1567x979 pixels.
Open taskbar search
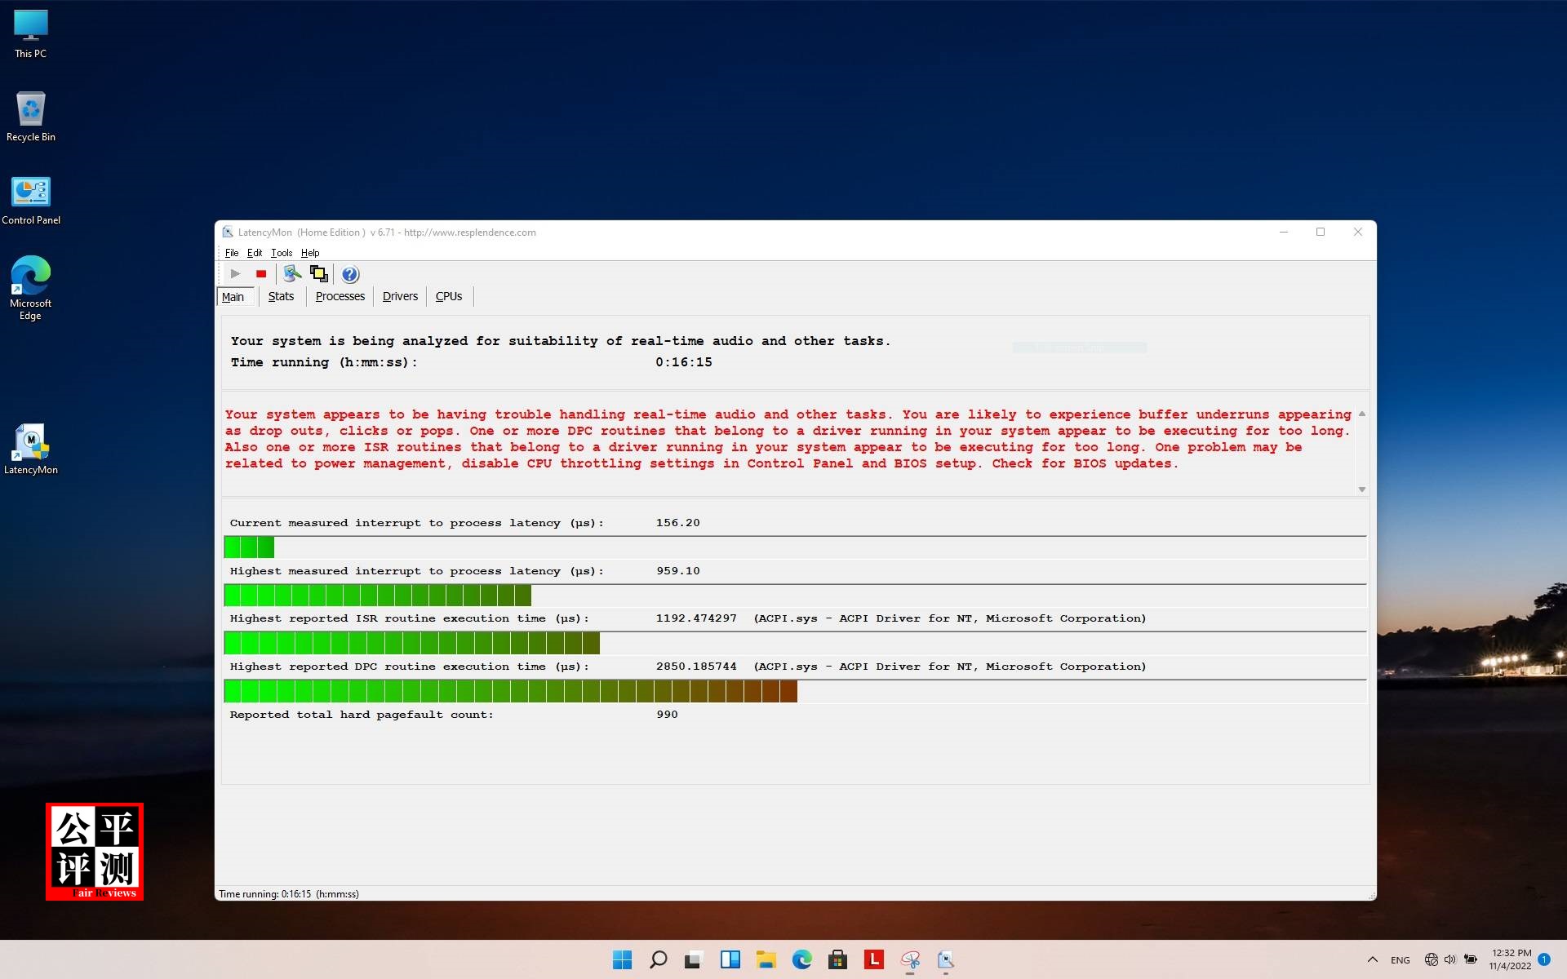[x=658, y=960]
